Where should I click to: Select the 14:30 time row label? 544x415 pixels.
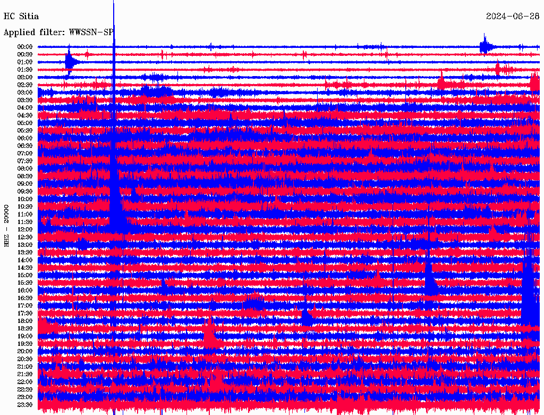point(25,268)
